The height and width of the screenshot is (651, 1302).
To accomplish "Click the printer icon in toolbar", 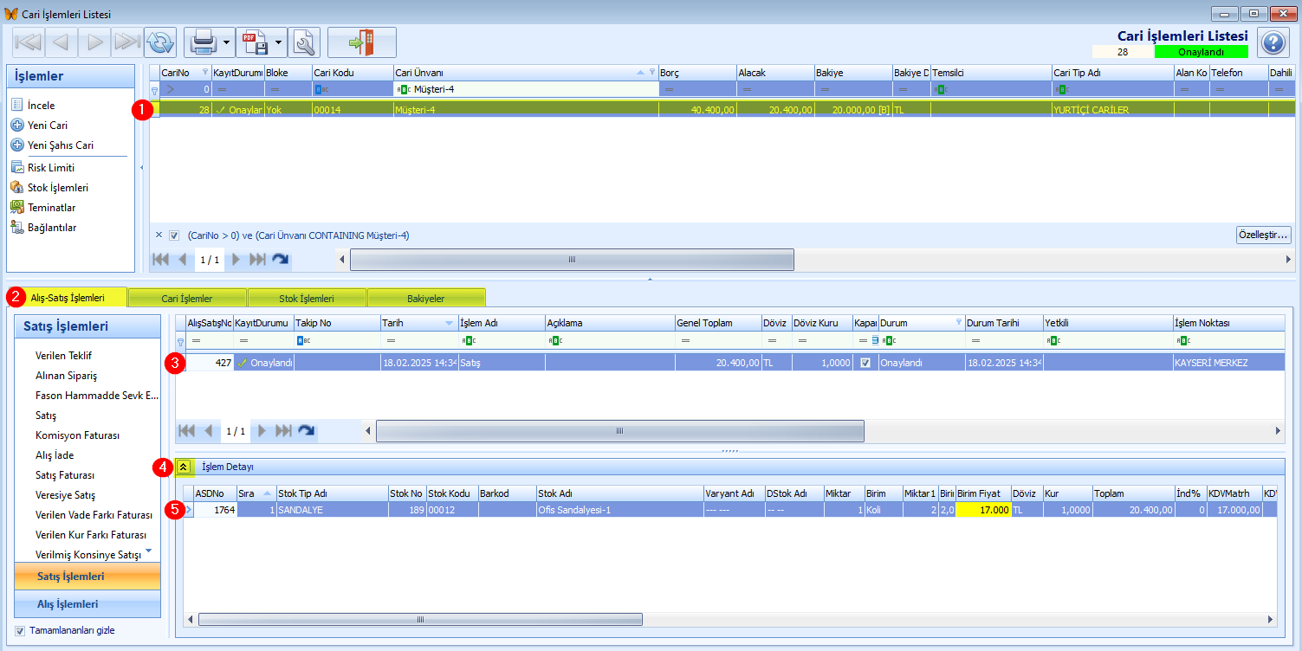I will (203, 42).
